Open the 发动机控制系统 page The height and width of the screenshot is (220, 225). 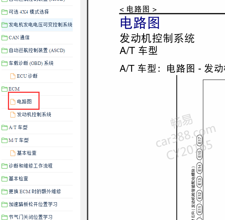coord(34,114)
